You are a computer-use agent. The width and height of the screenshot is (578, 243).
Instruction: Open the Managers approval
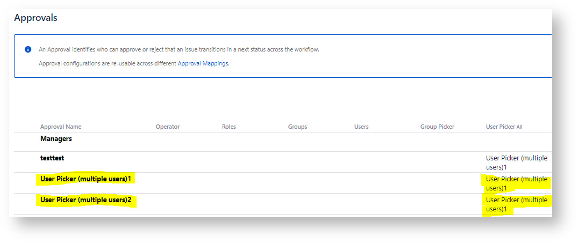pyautogui.click(x=56, y=138)
